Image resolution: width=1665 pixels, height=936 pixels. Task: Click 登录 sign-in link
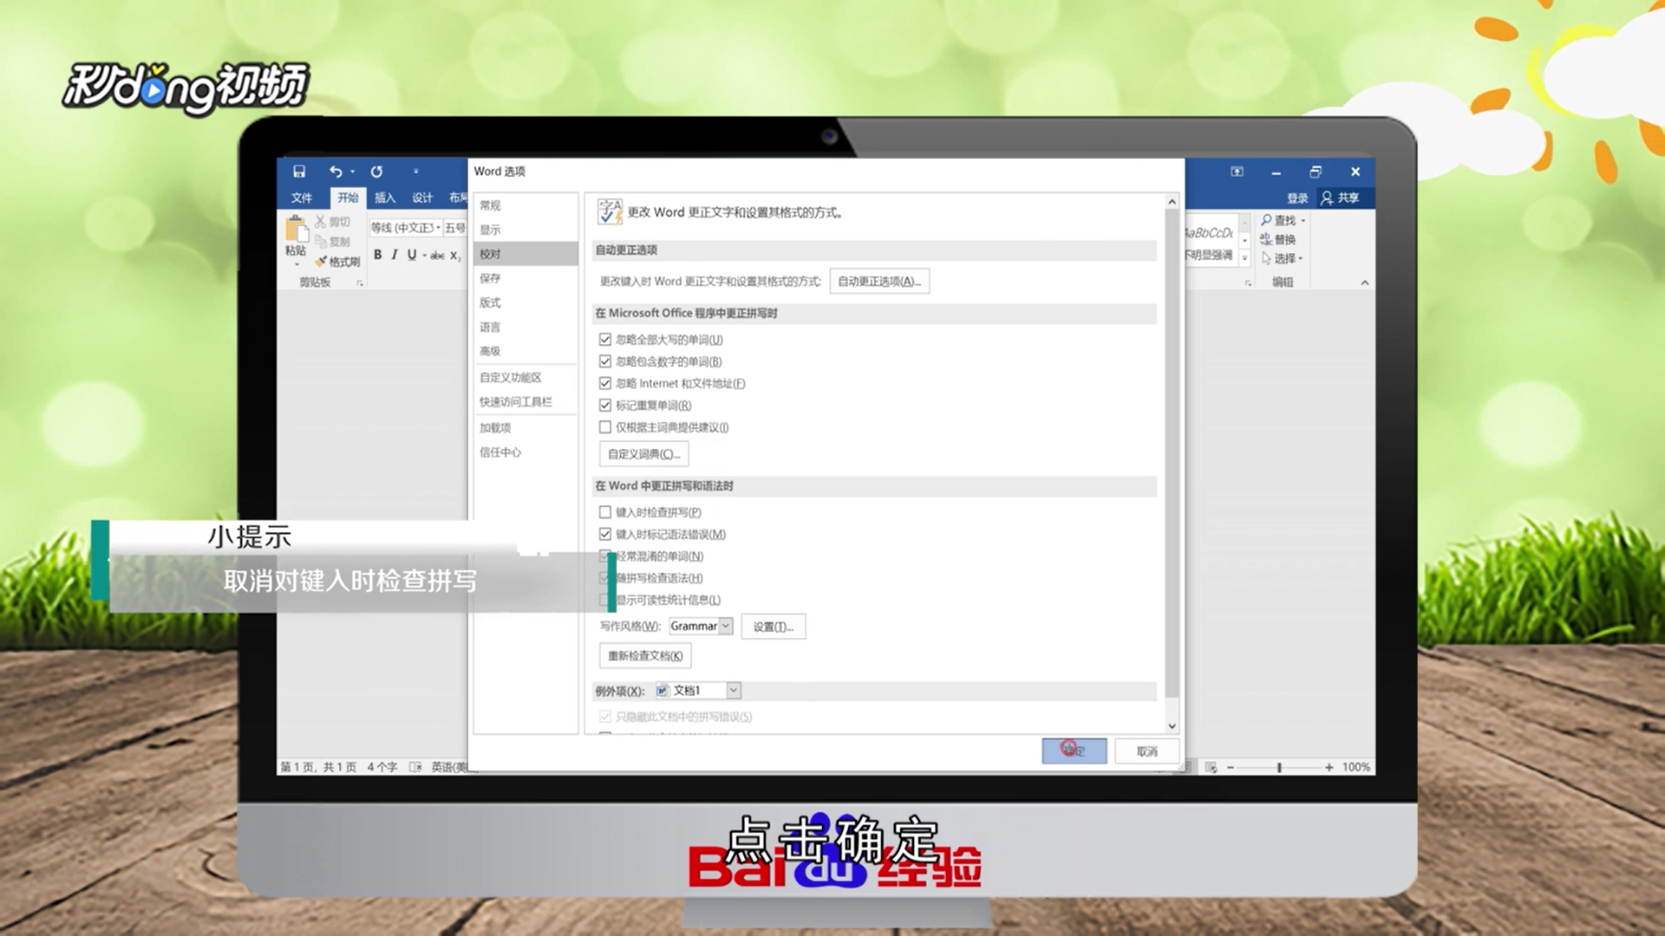pyautogui.click(x=1297, y=198)
